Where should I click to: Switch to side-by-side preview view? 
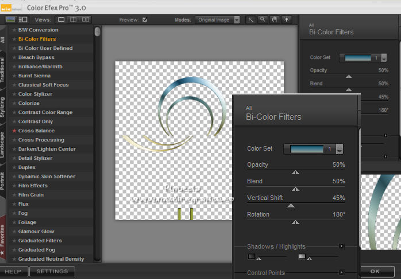86,19
